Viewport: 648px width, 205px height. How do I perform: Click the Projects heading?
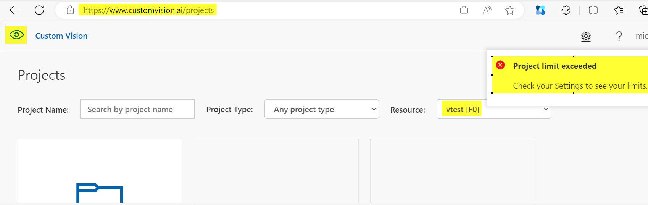pos(42,75)
